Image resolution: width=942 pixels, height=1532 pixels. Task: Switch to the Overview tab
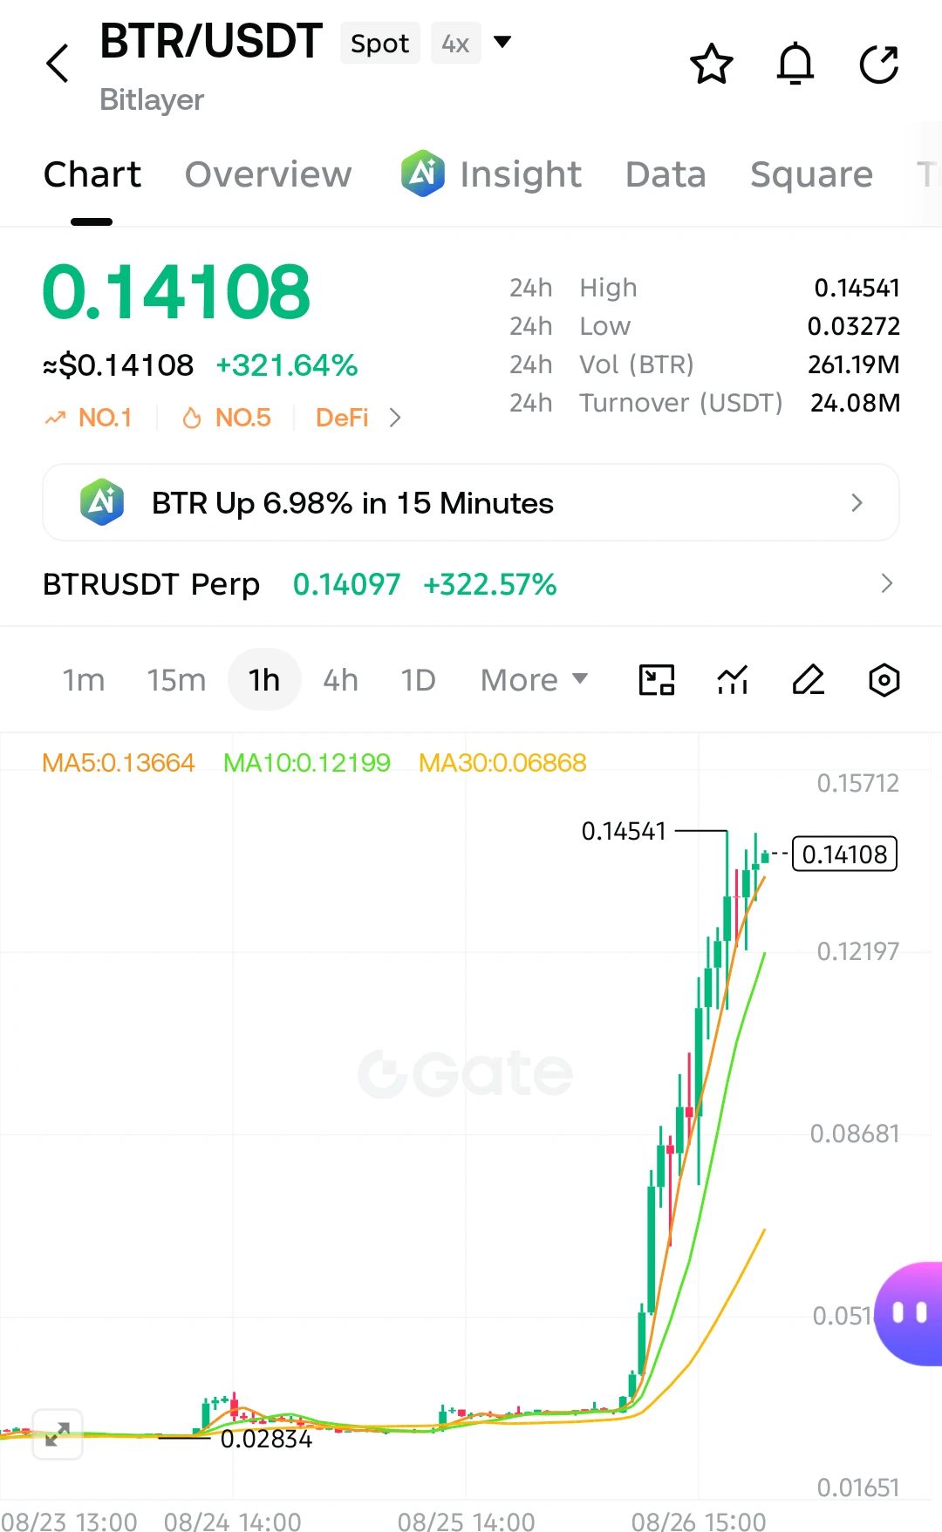coord(269,174)
